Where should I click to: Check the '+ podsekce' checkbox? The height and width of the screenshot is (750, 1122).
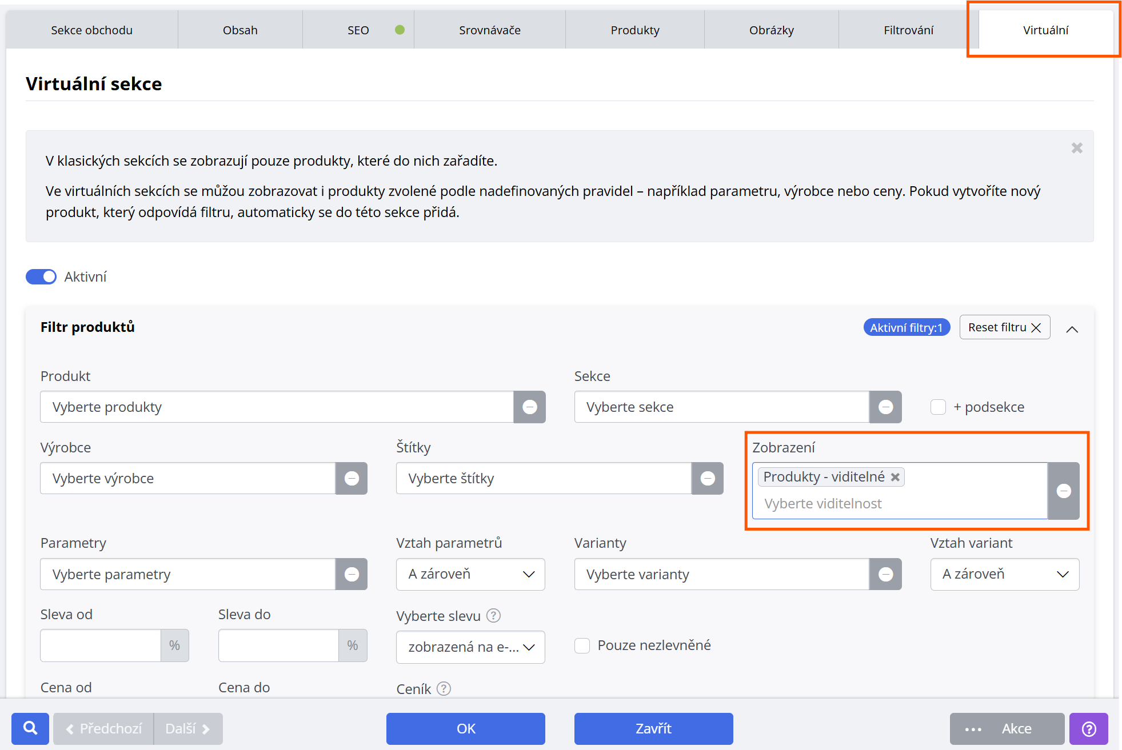coord(938,407)
